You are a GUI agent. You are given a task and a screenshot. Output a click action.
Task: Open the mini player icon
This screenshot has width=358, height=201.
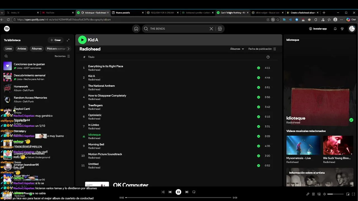tap(348, 194)
